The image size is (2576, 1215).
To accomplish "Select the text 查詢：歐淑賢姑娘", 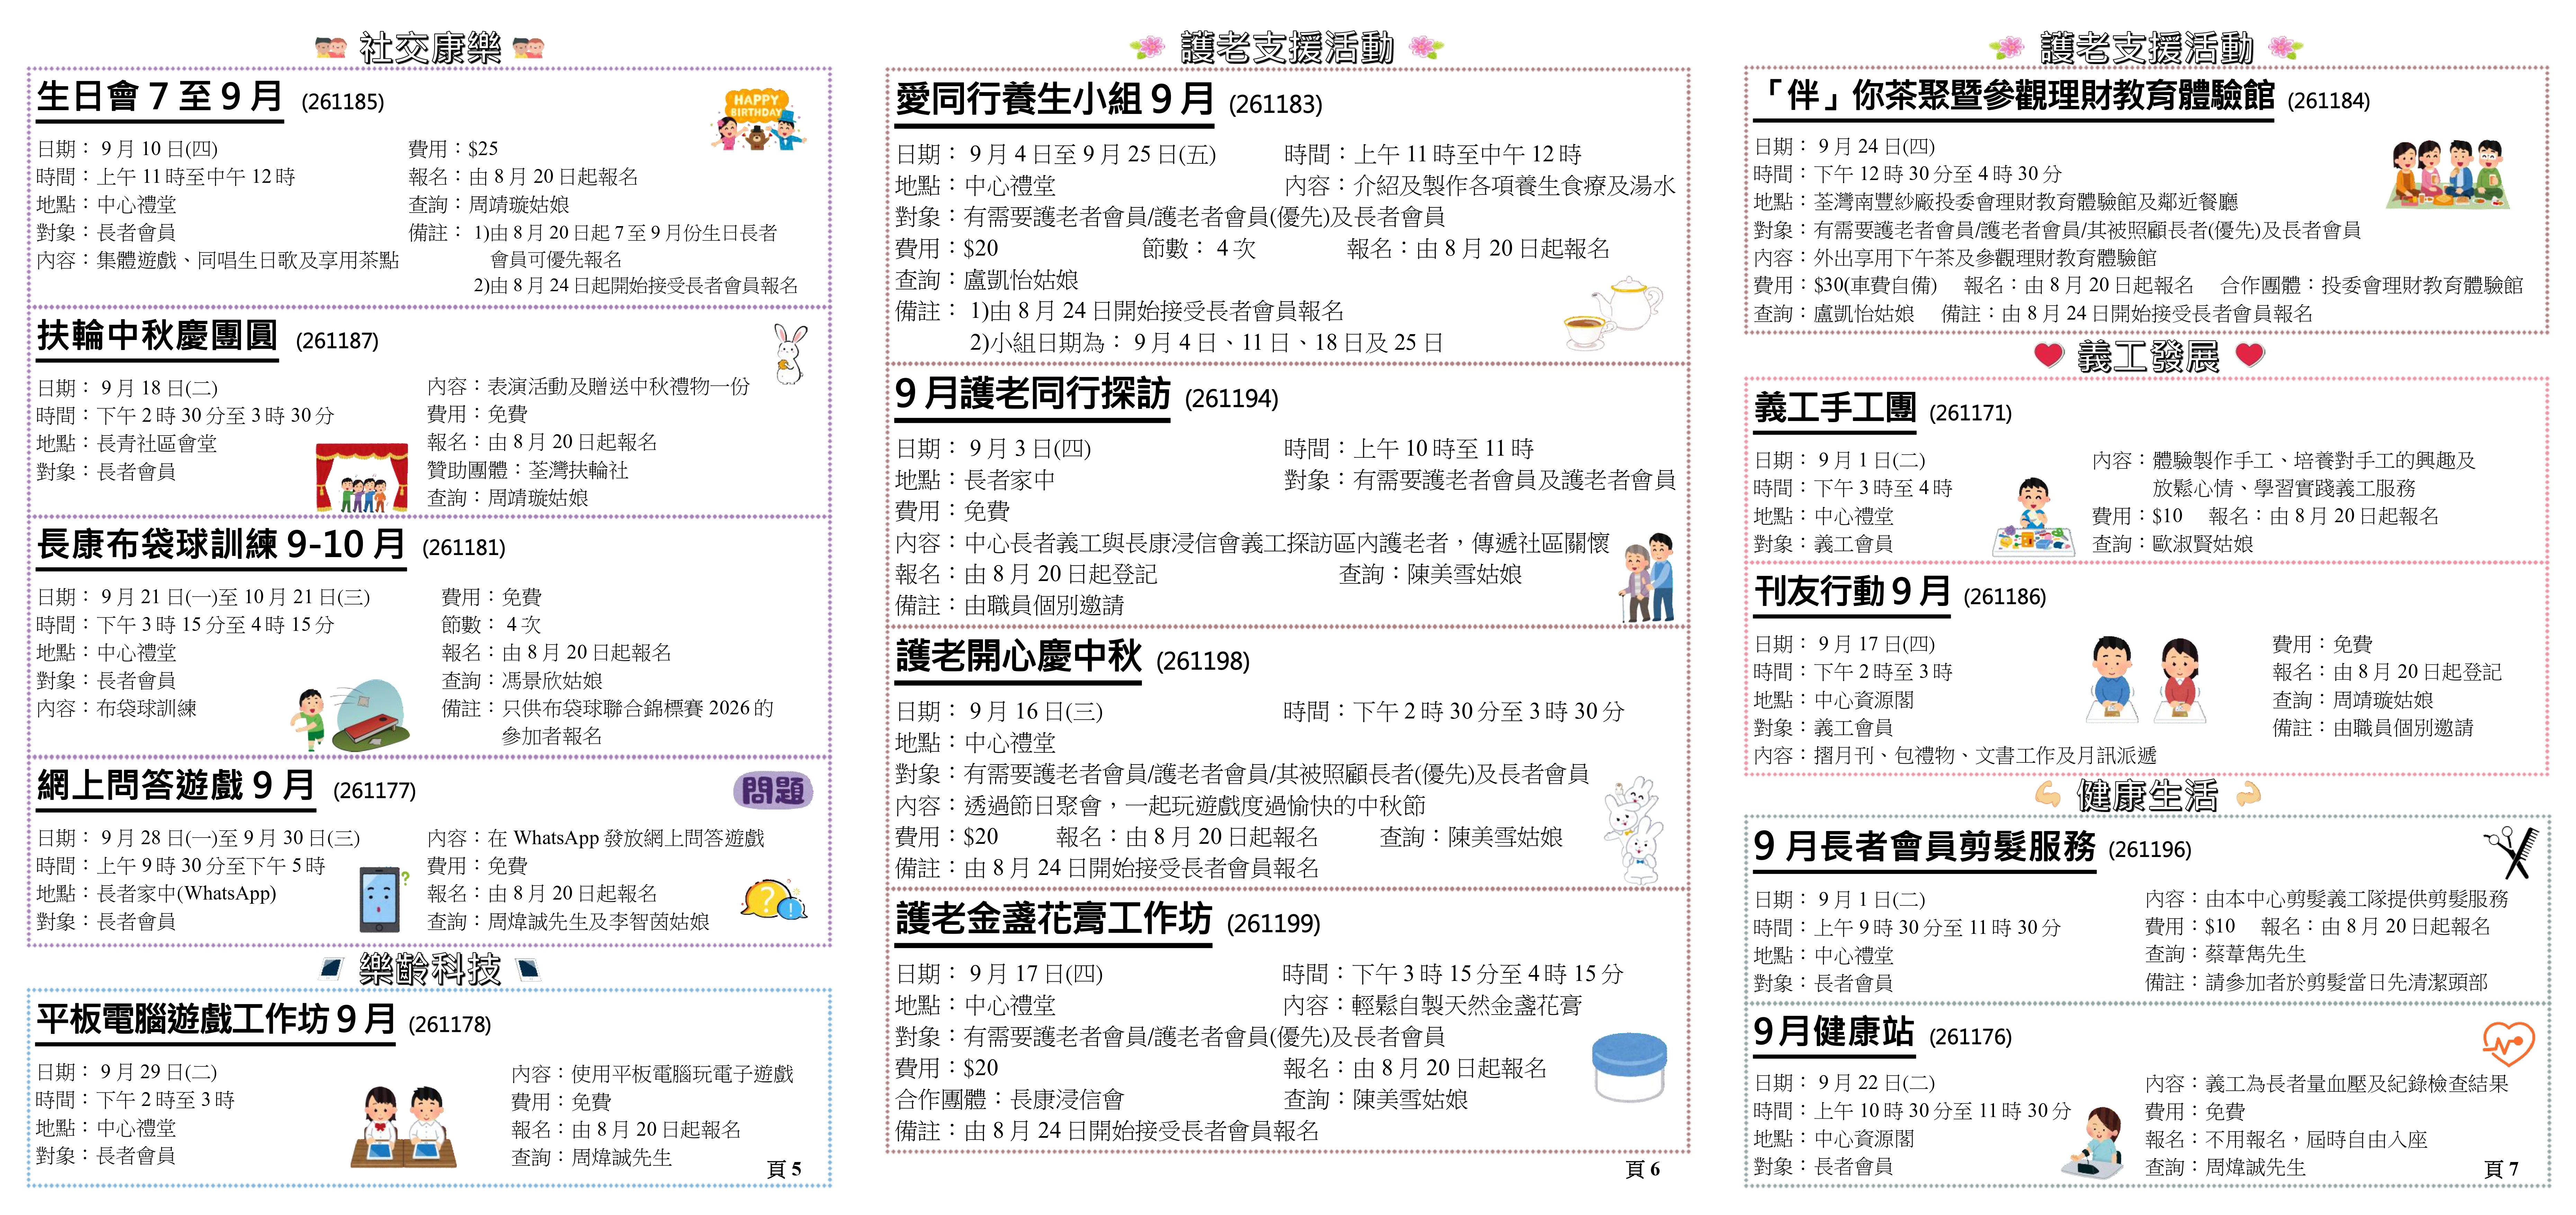I will coord(2173,544).
